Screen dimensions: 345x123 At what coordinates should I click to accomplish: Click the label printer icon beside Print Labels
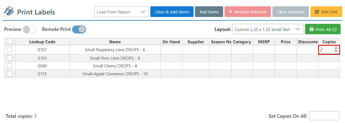(8, 12)
